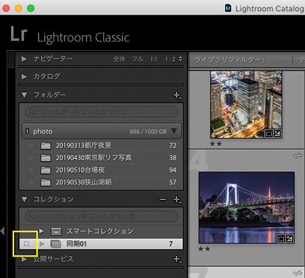
Task: Set navigator zoom to フル
Action: [138, 59]
